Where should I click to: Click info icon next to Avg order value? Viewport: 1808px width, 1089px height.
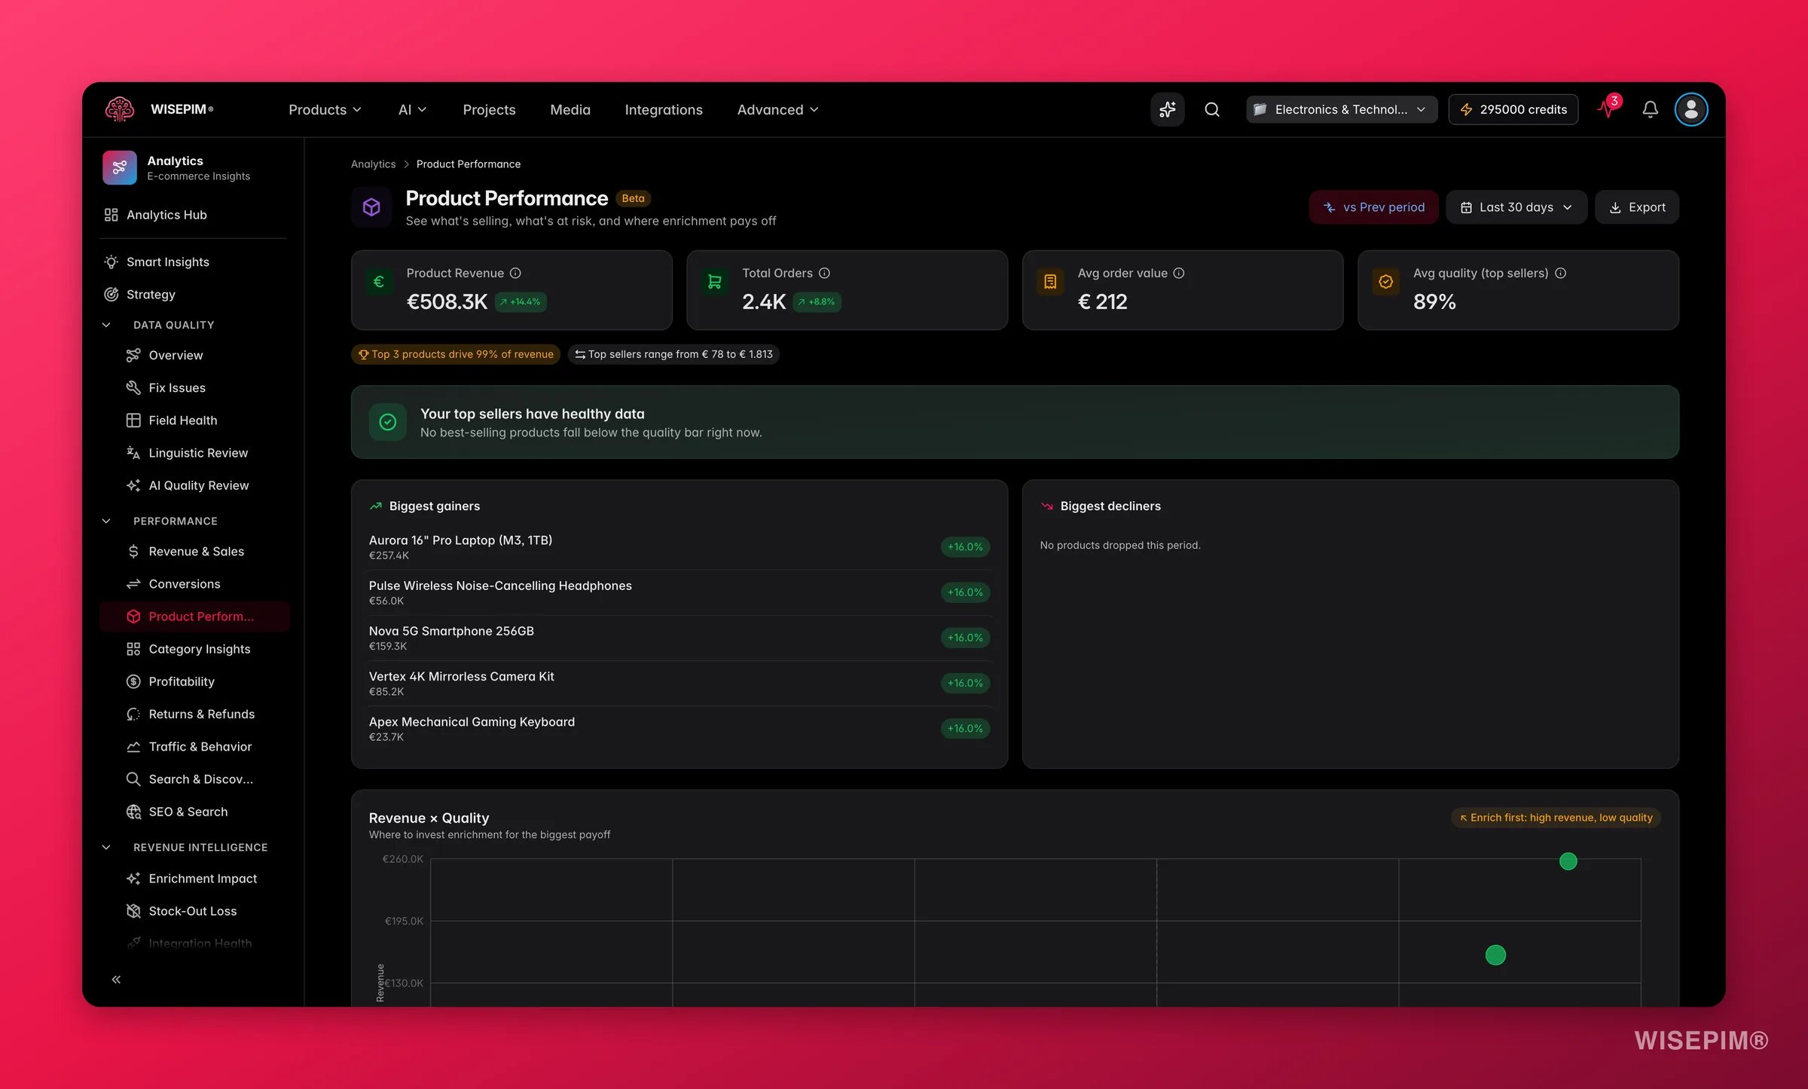[1179, 273]
